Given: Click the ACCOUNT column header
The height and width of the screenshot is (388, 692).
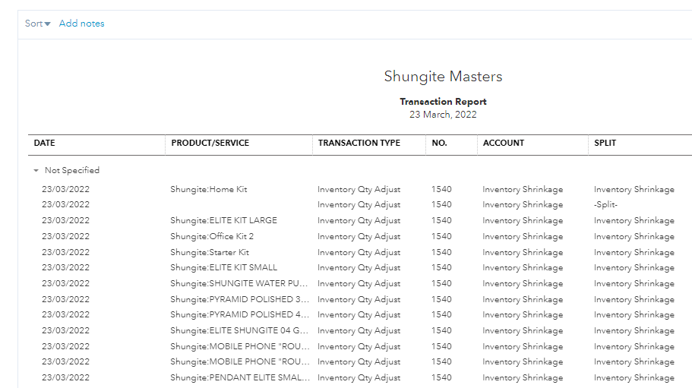Looking at the screenshot, I should pyautogui.click(x=504, y=143).
